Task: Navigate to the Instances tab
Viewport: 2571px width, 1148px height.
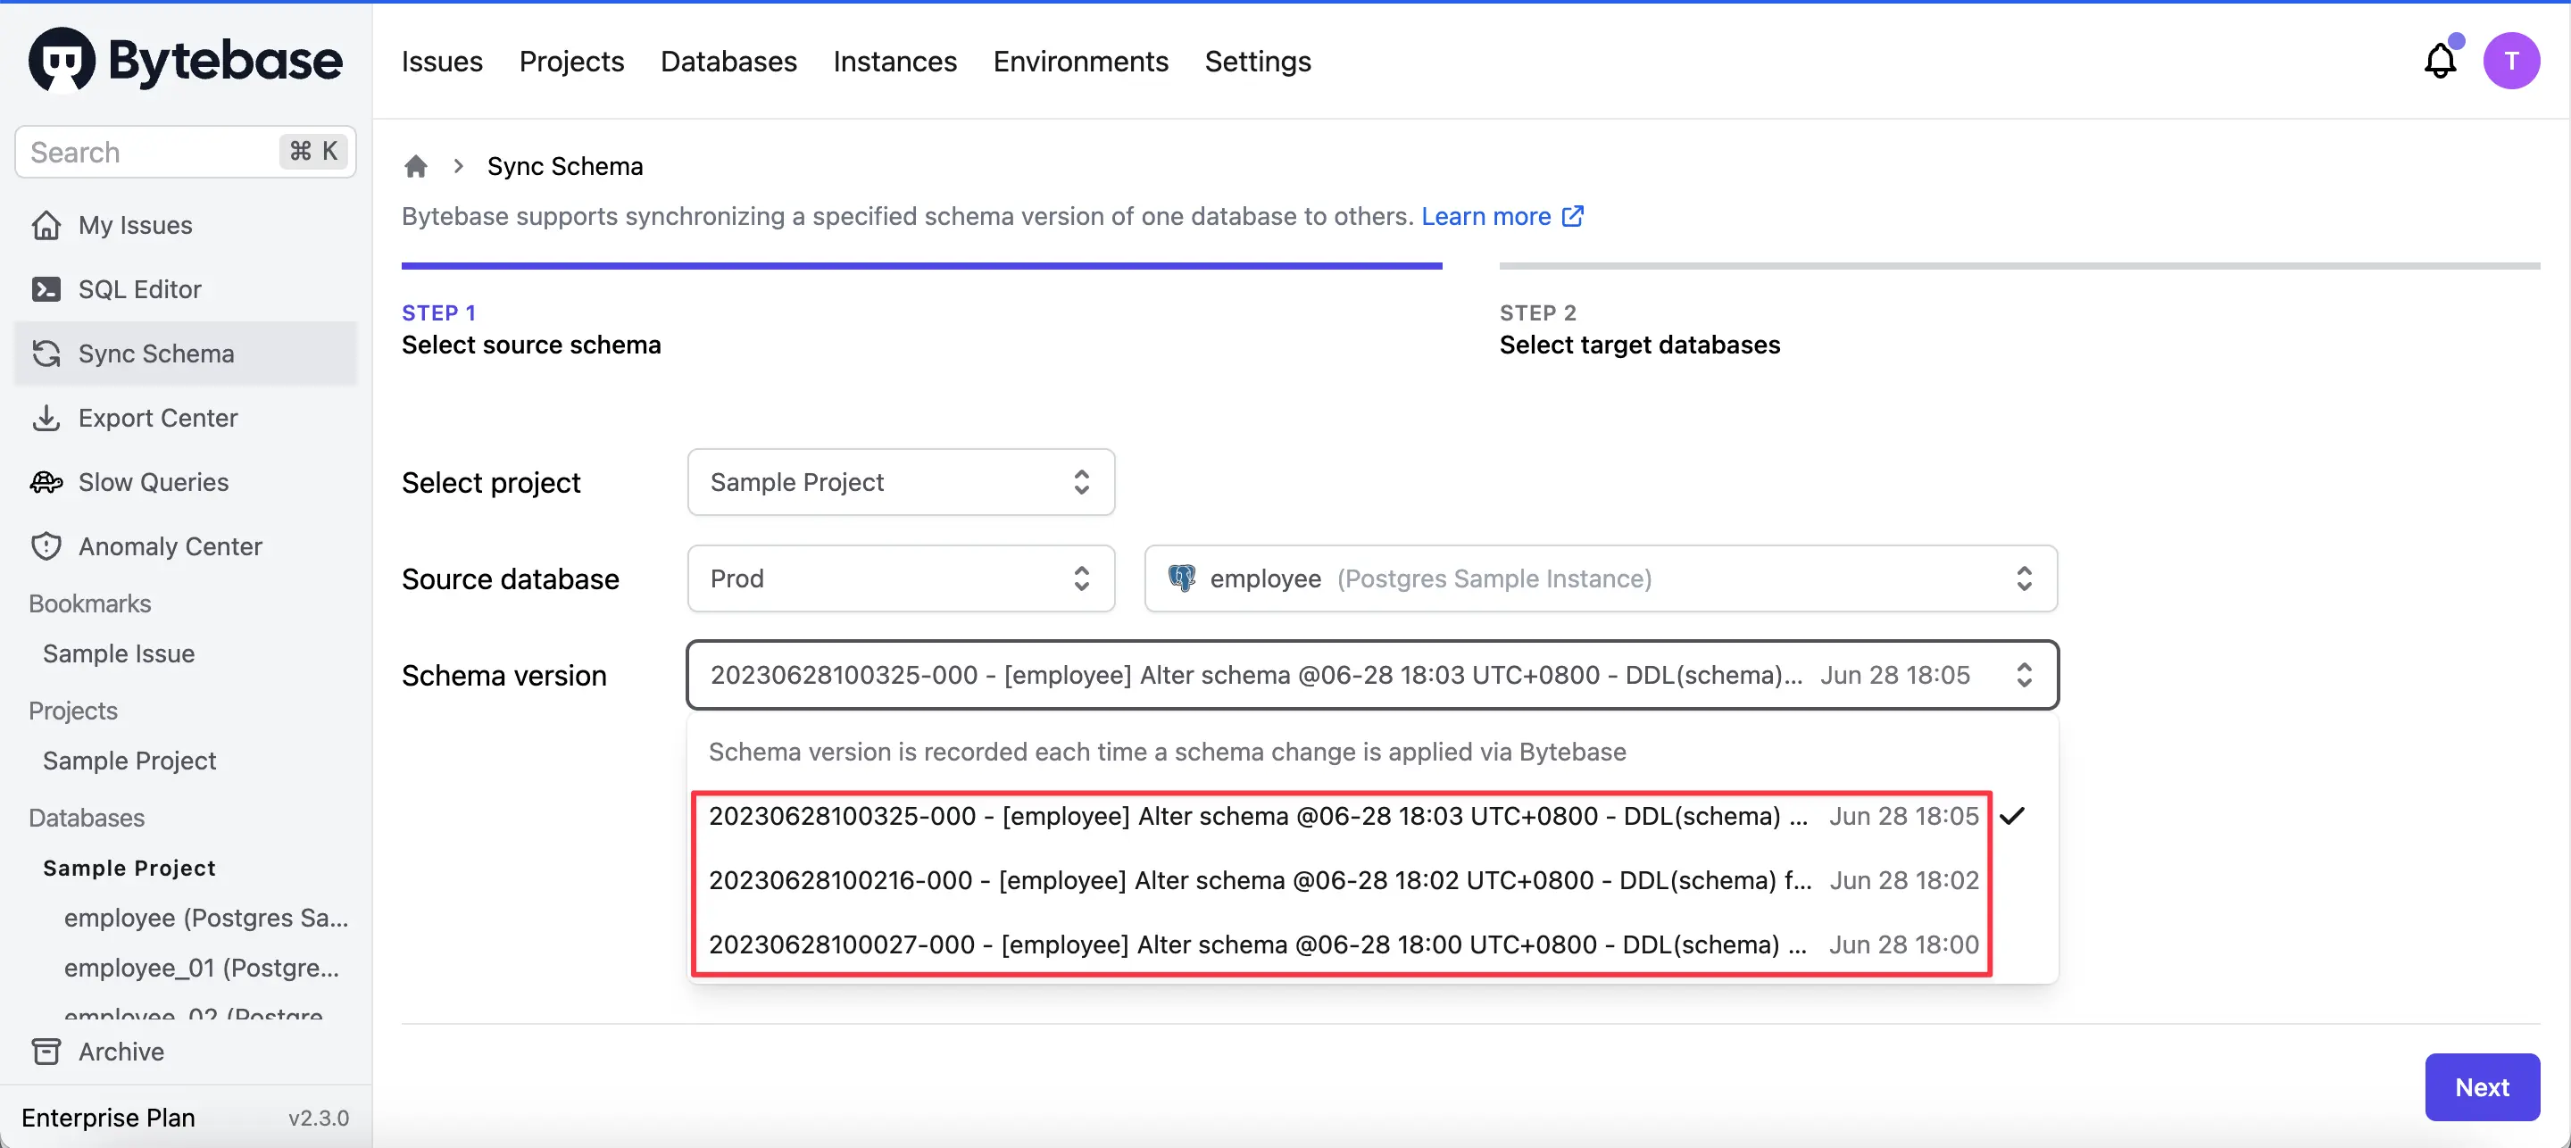Action: tap(894, 61)
